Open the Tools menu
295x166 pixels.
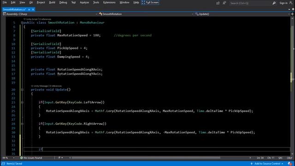pos(96,2)
